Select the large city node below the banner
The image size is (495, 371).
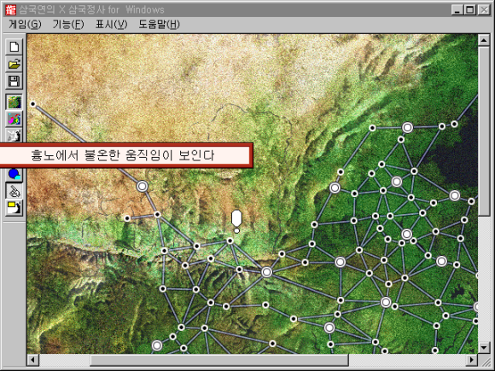(142, 187)
